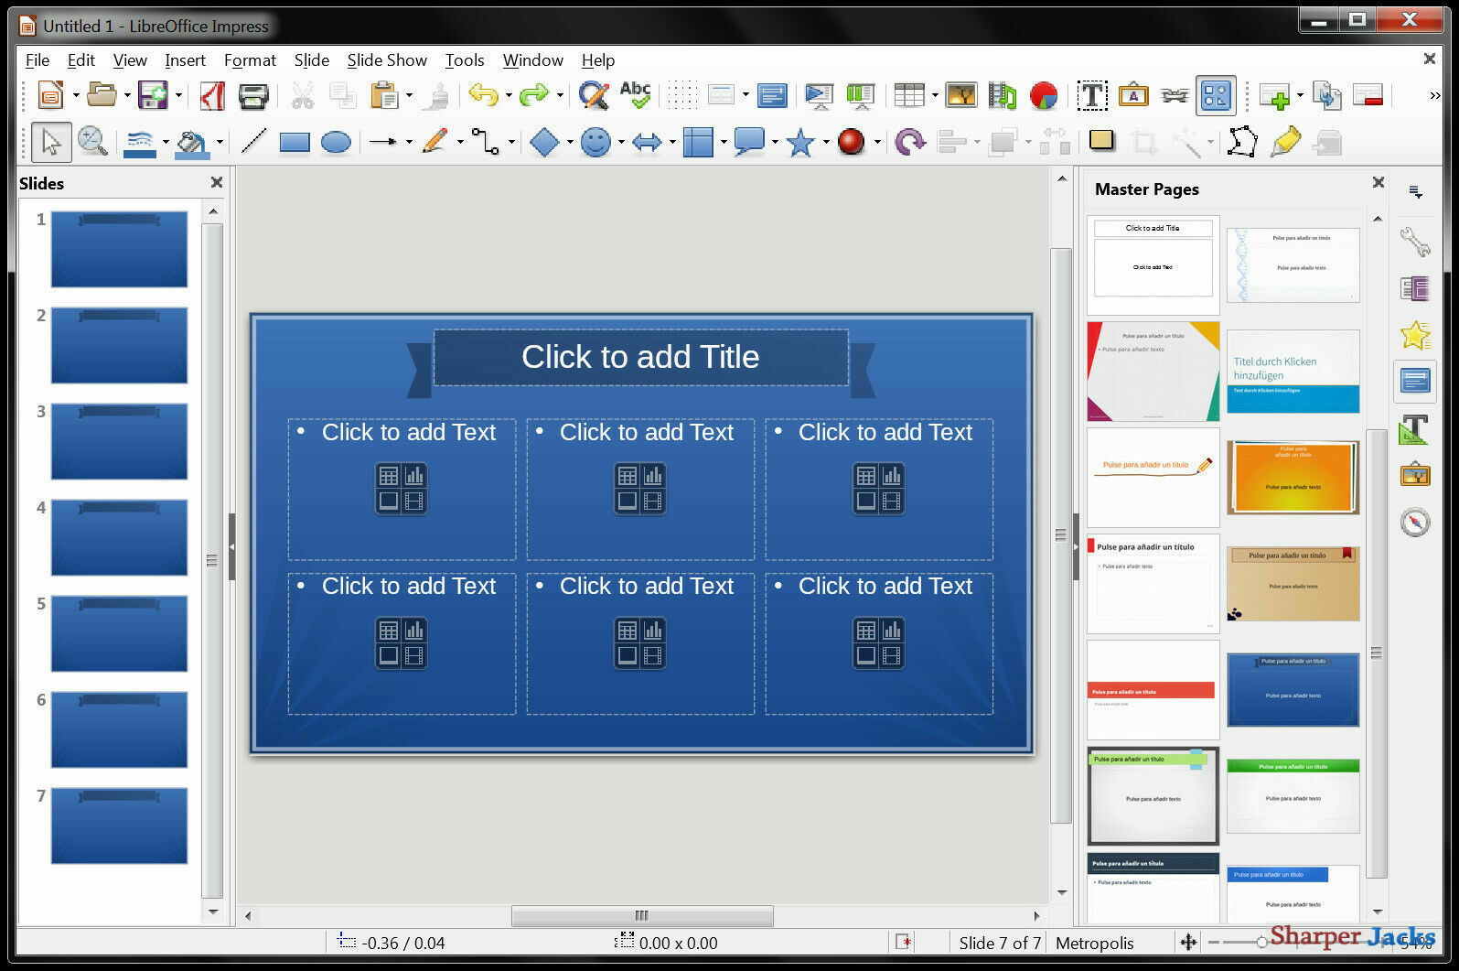Open the Navigator compass sidebar icon
The height and width of the screenshot is (971, 1459).
tap(1415, 522)
